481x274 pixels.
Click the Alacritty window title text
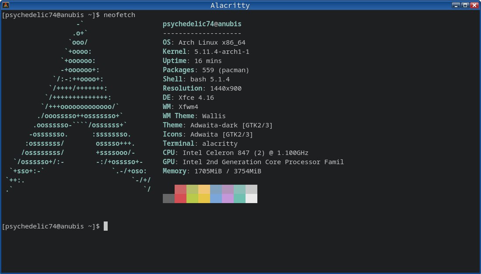(x=230, y=5)
